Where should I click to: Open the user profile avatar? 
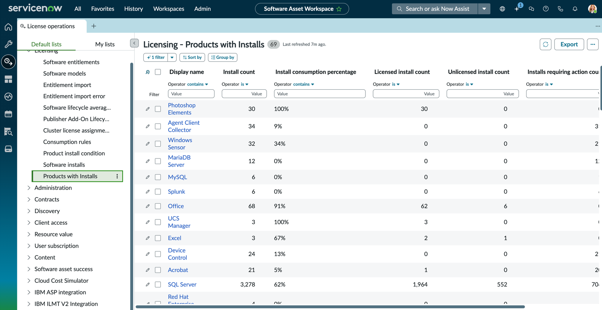click(592, 9)
